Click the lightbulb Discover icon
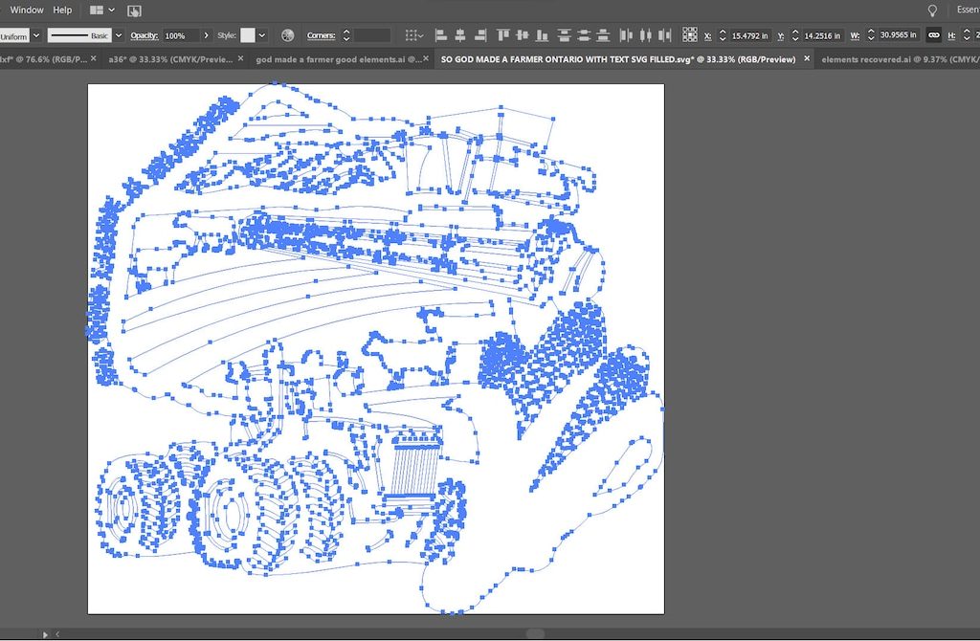980x641 pixels. coord(932,11)
